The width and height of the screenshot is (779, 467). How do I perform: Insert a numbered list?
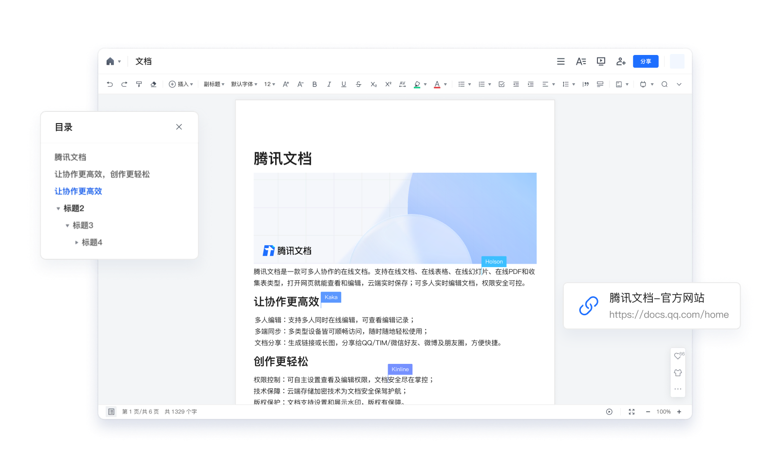point(482,84)
